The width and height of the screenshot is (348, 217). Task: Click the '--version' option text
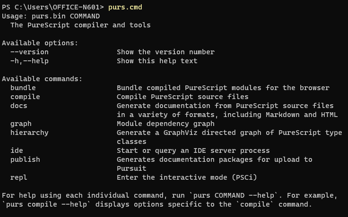[x=29, y=52]
